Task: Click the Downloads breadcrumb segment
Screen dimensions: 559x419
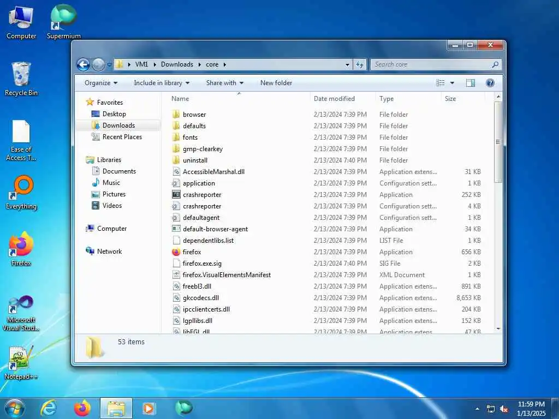Action: point(177,64)
